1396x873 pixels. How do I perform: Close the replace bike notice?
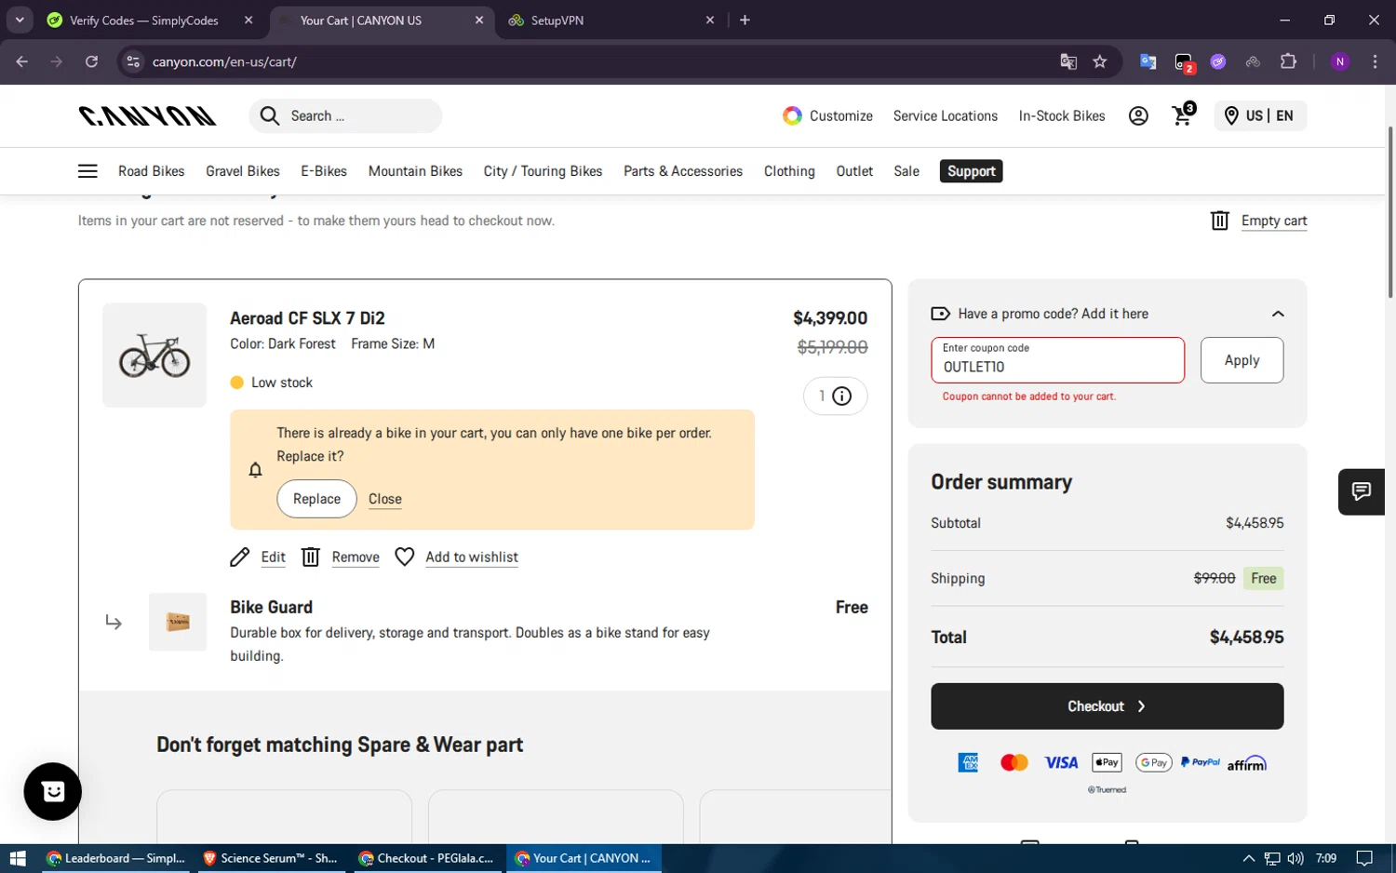[385, 499]
